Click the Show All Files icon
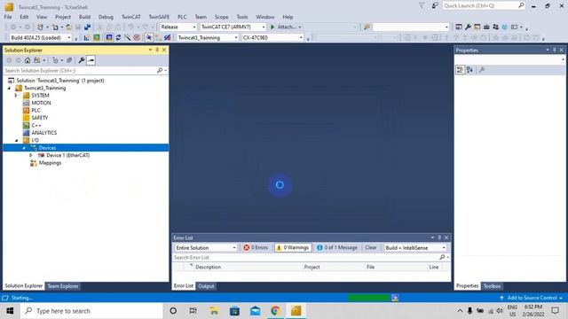Screen dimensions: 568x319 pos(69,60)
